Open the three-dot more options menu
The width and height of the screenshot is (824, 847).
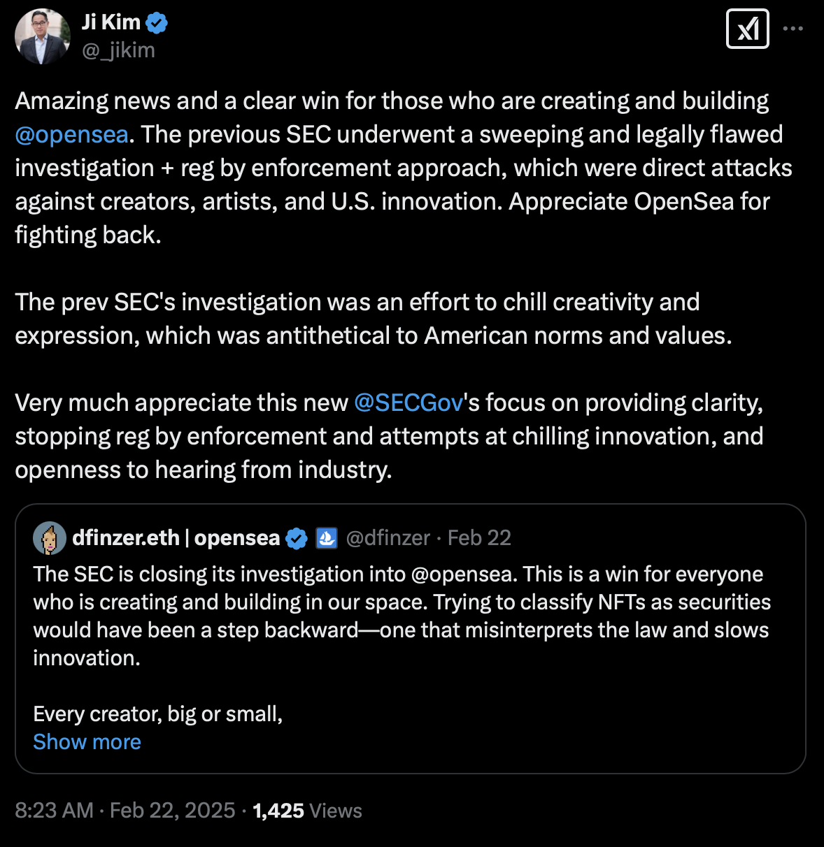[x=793, y=29]
